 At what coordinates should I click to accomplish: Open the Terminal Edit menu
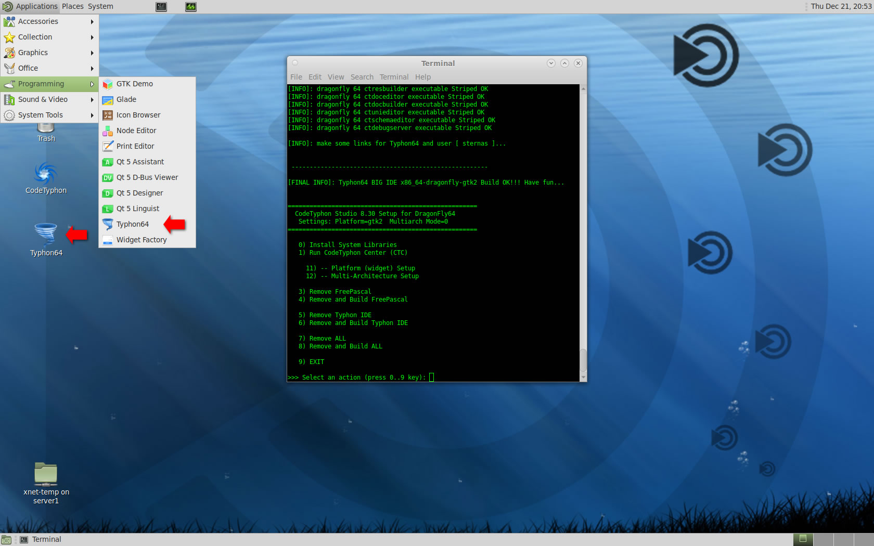[315, 77]
